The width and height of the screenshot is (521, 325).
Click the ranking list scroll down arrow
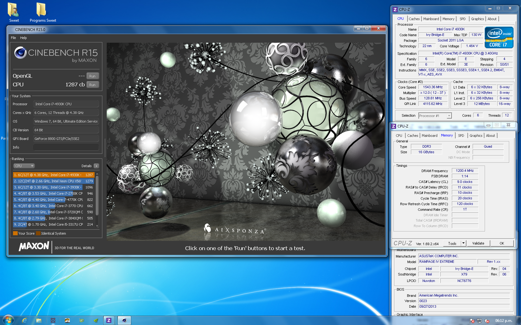[97, 226]
